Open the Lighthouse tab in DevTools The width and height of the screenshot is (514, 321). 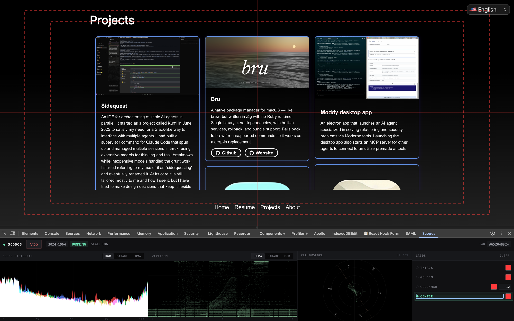tap(218, 233)
